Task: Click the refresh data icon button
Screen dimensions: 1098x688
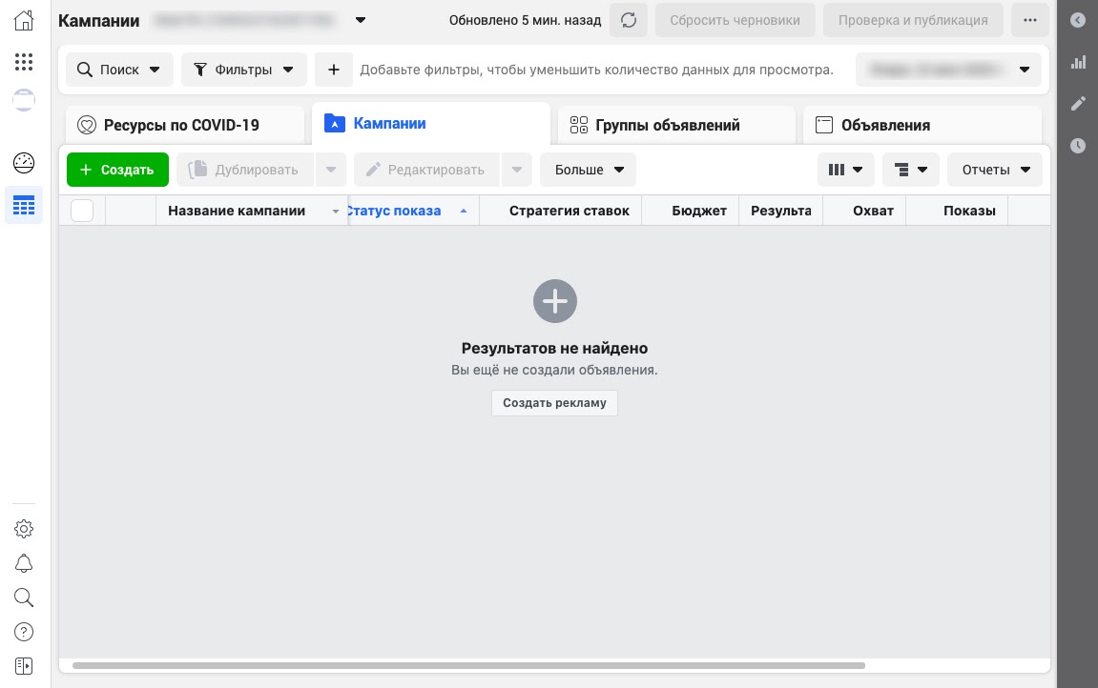Action: (628, 20)
